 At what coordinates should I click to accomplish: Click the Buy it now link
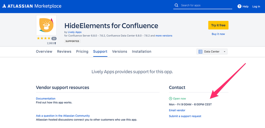[x=218, y=34]
